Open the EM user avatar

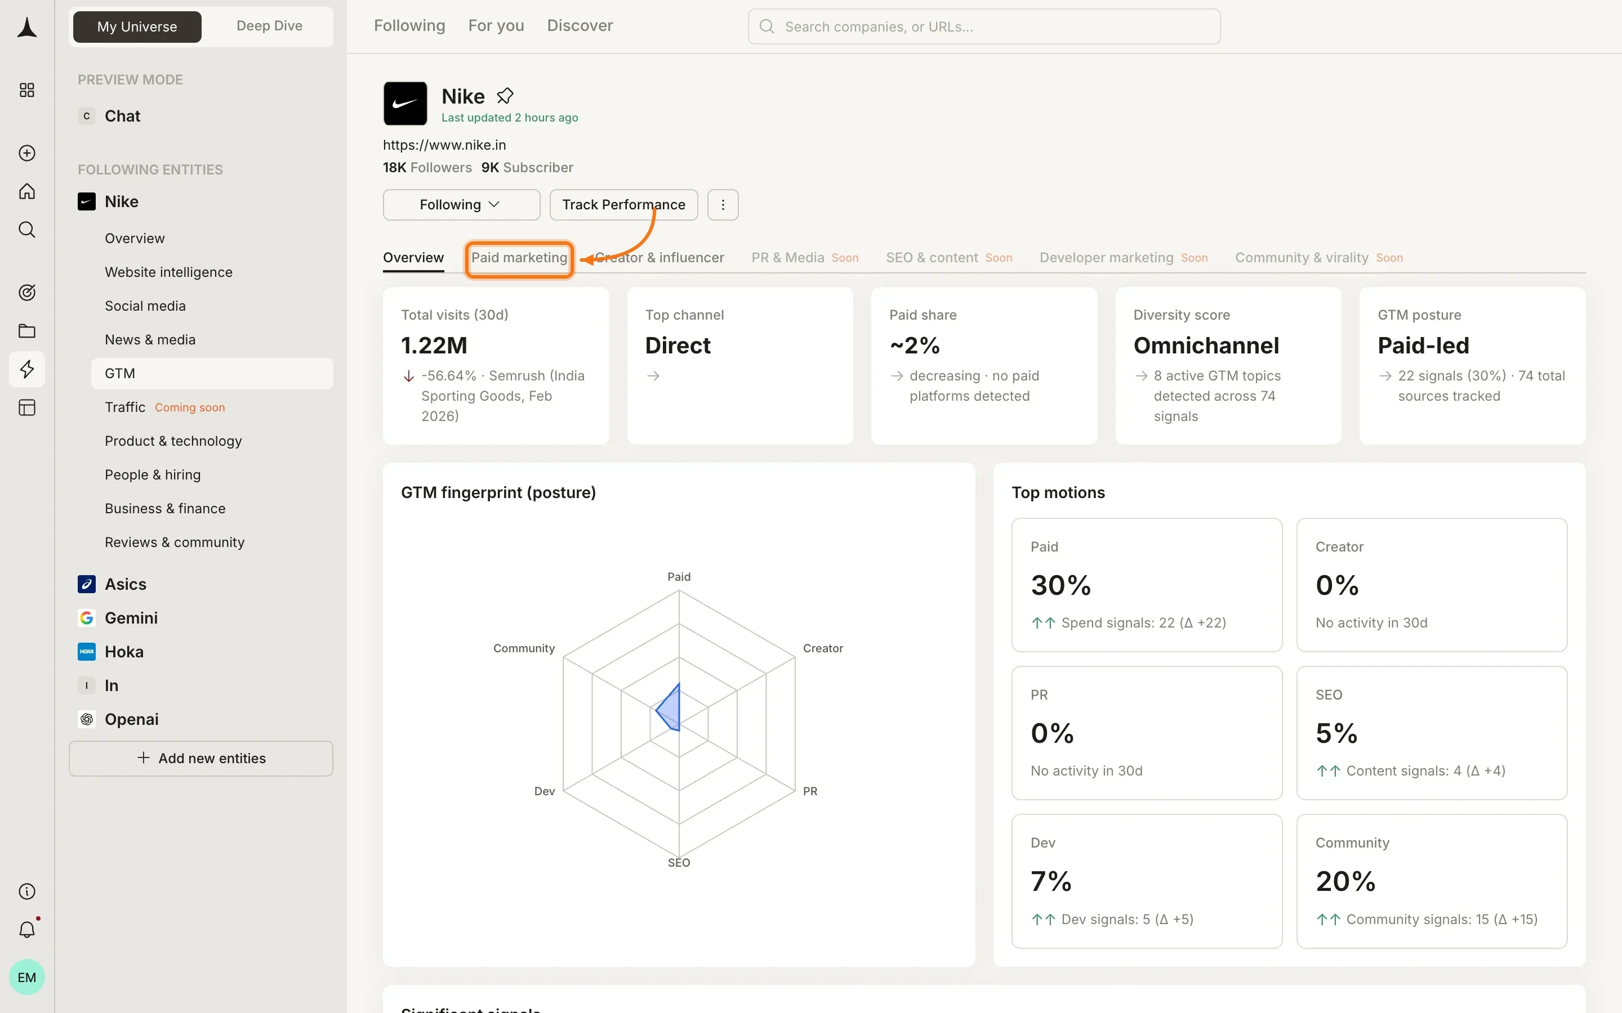click(27, 977)
